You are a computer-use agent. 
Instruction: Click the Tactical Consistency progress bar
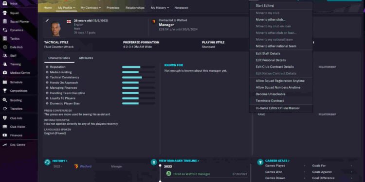[139, 77]
